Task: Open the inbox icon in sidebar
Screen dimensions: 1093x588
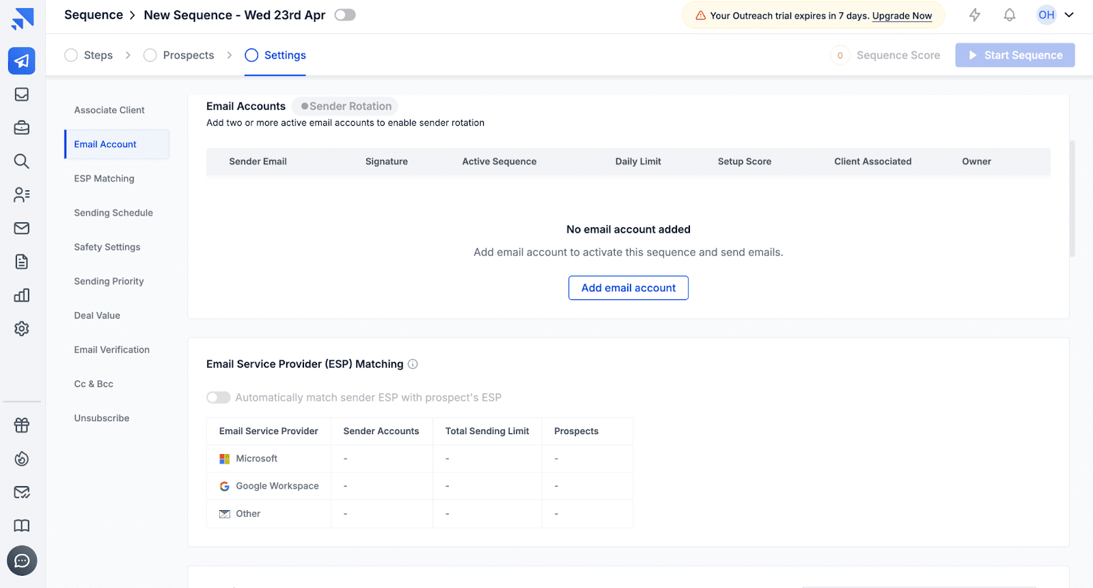Action: click(22, 94)
